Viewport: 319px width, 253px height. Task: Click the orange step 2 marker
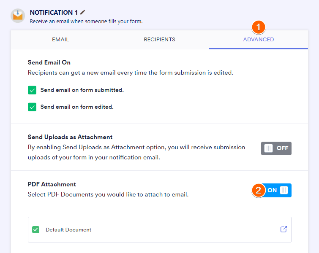tap(259, 190)
